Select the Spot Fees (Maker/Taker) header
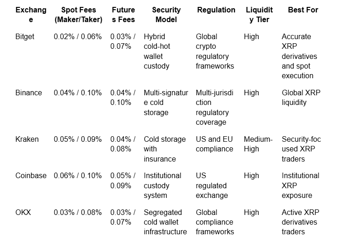This screenshot has width=354, height=249. point(78,15)
